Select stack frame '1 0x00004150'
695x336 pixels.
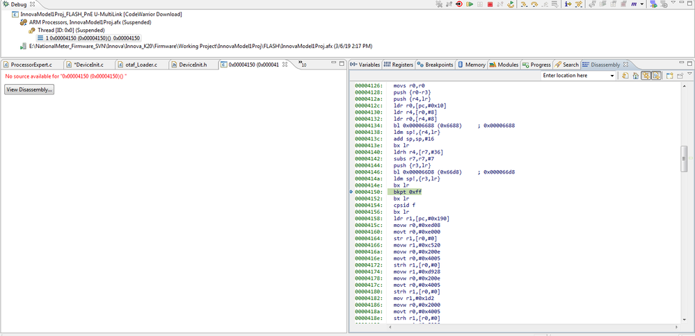click(x=89, y=38)
